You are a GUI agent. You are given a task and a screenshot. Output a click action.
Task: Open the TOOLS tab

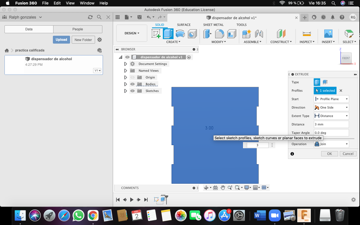tap(241, 25)
